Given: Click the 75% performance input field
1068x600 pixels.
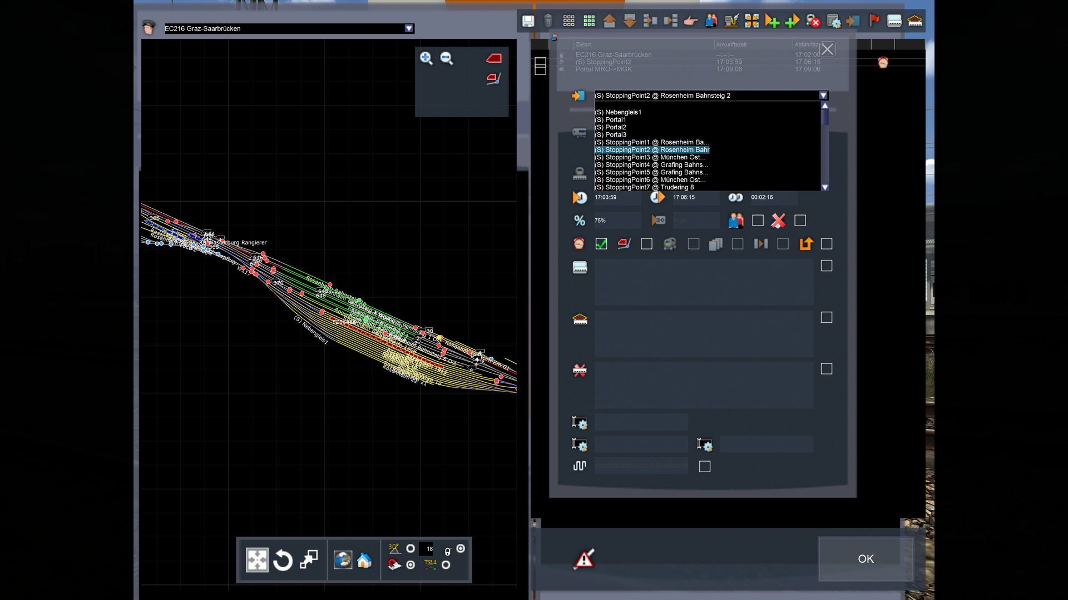Looking at the screenshot, I should [617, 221].
